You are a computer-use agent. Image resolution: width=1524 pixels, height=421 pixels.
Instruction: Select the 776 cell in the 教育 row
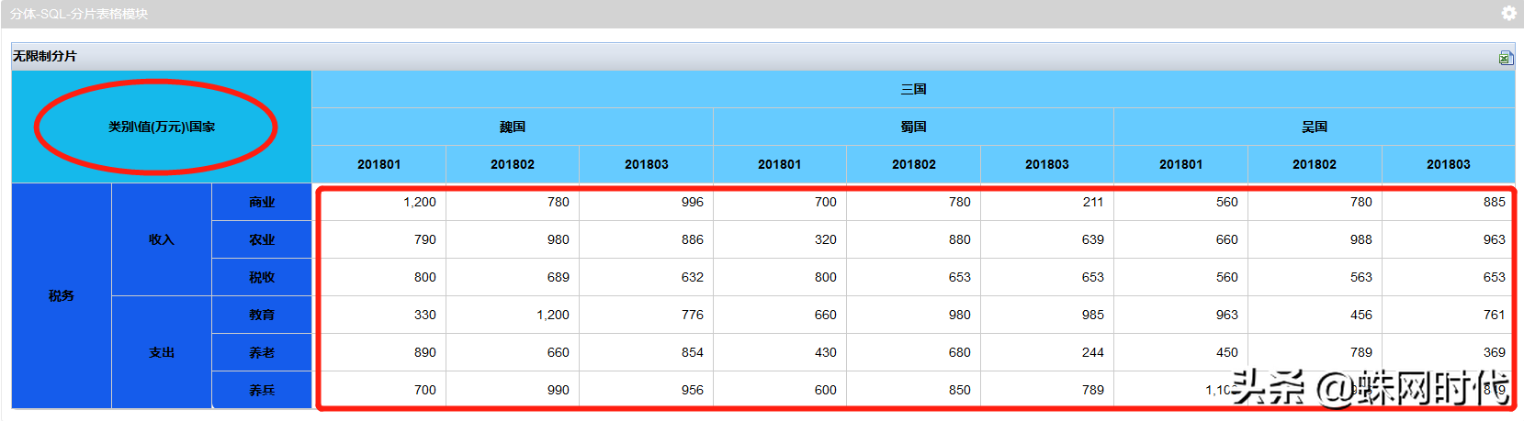(x=647, y=315)
